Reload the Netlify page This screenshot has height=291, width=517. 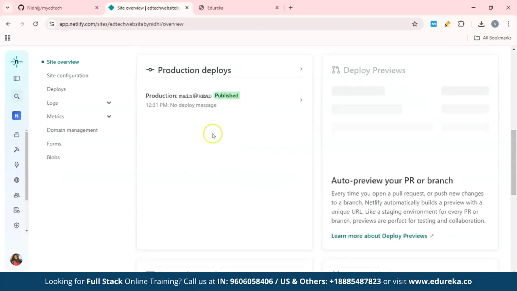click(x=36, y=24)
